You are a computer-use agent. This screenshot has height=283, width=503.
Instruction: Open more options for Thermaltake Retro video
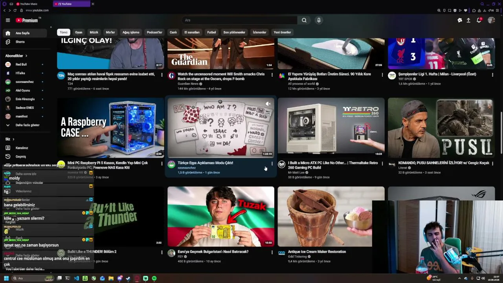(382, 164)
